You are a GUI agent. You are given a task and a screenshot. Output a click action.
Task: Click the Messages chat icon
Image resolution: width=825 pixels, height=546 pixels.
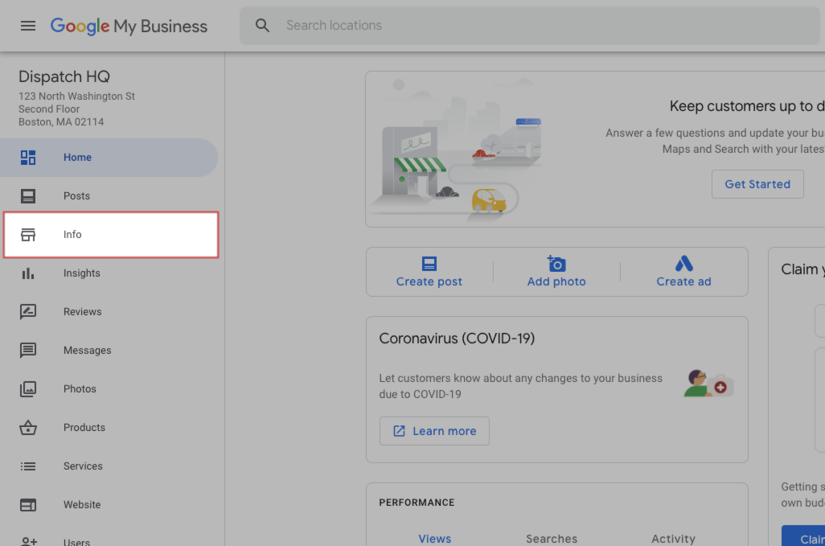pos(28,351)
